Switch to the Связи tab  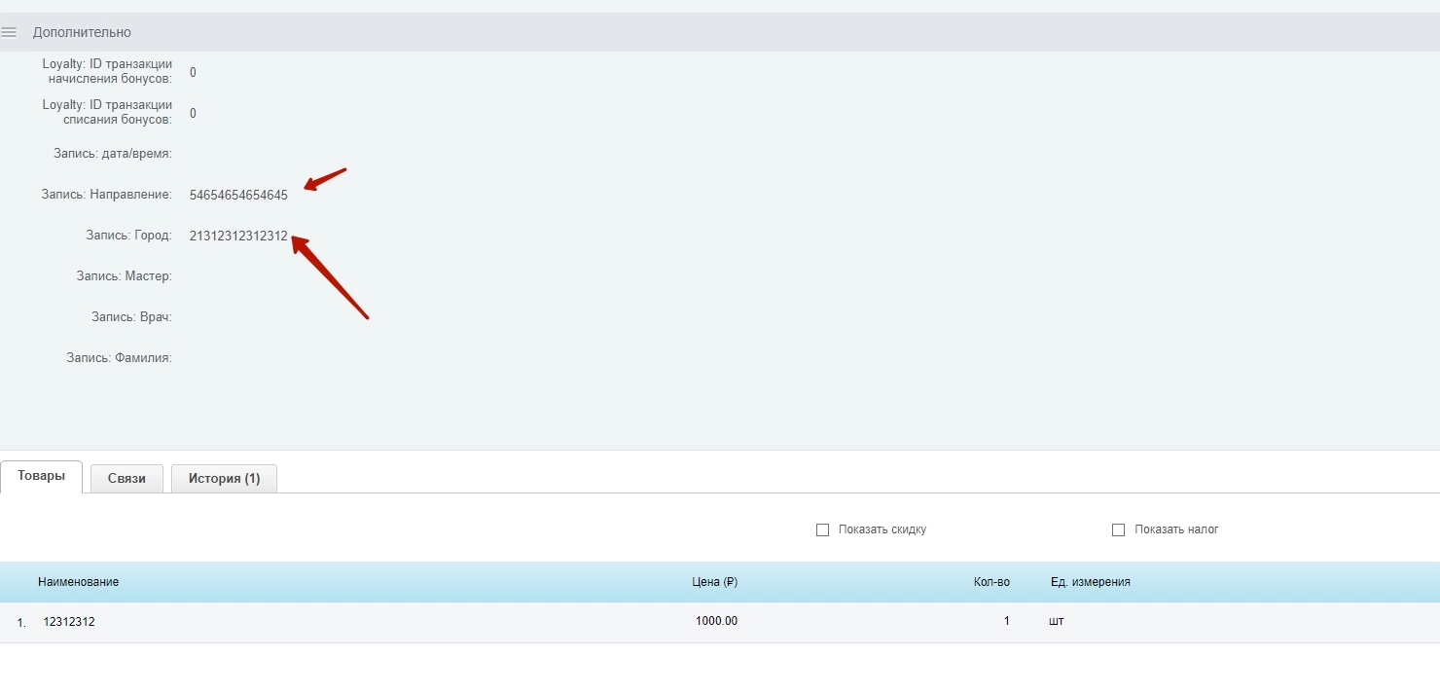(126, 479)
